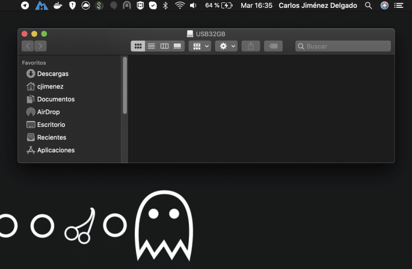Open Spotlight search in menu bar
This screenshot has height=269, width=412.
click(368, 5)
